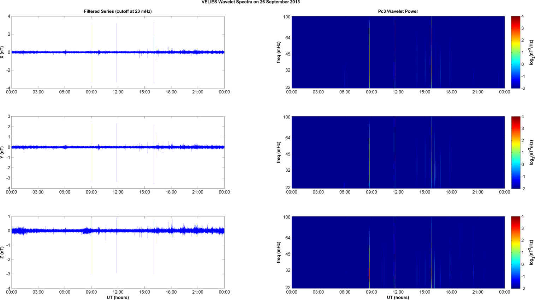Screen dimensions: 535x300
Task: Click the top wavelet power spectrogram for X
Action: 398,52
